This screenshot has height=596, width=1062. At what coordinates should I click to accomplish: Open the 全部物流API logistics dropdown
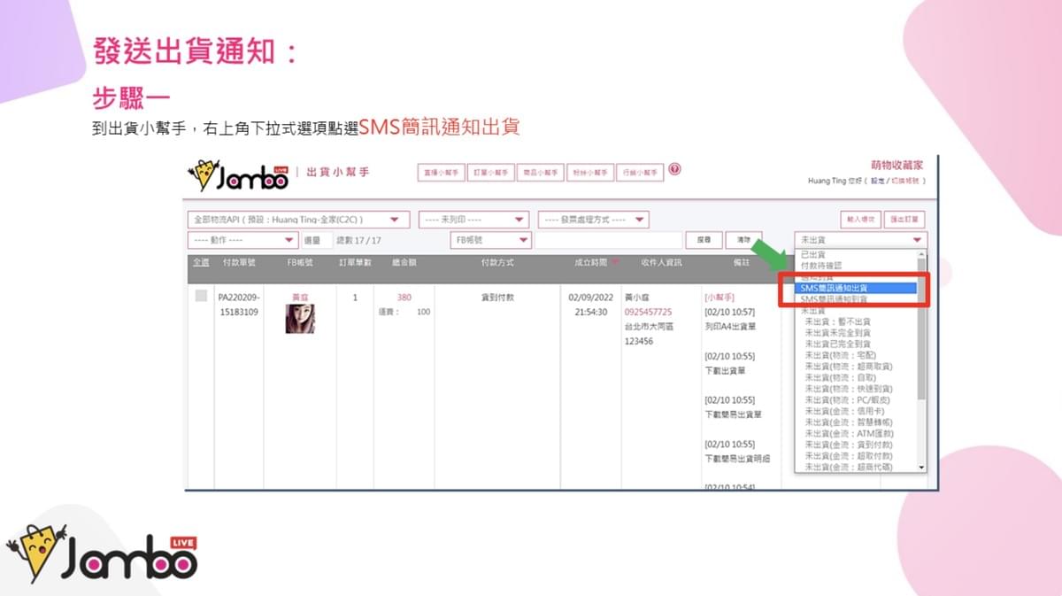[x=298, y=220]
